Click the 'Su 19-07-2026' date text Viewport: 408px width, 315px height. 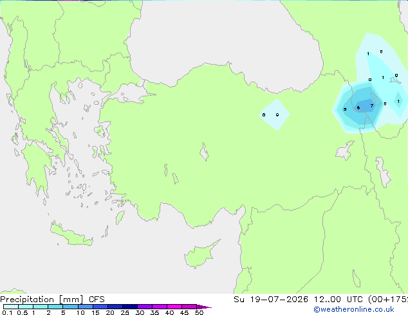pos(271,300)
